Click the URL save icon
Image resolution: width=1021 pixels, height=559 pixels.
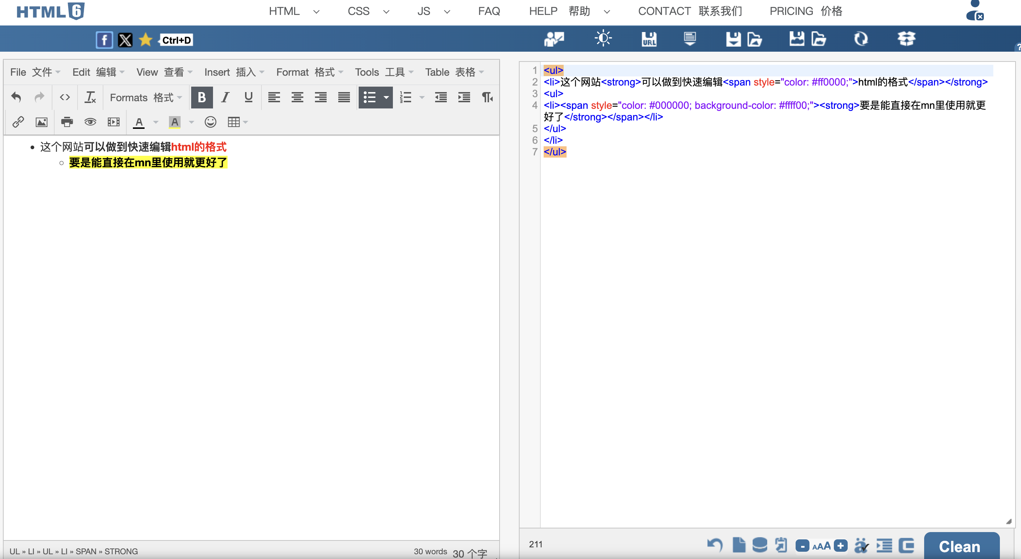point(649,39)
